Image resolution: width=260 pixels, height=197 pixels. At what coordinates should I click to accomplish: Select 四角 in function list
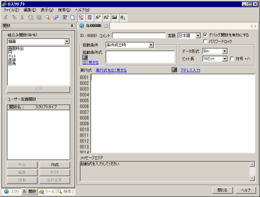pyautogui.click(x=12, y=64)
